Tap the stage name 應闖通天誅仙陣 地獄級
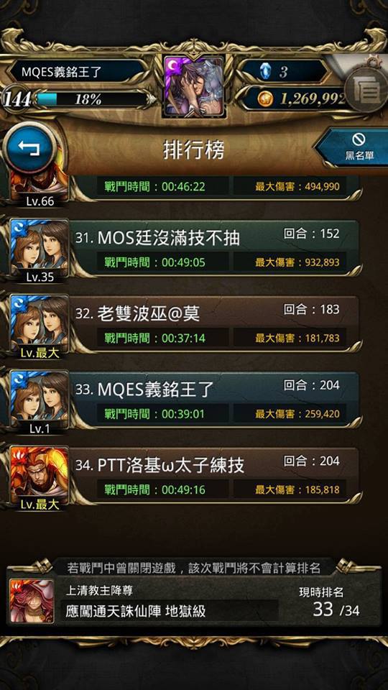Screen dimensions: 388x690 [136, 611]
